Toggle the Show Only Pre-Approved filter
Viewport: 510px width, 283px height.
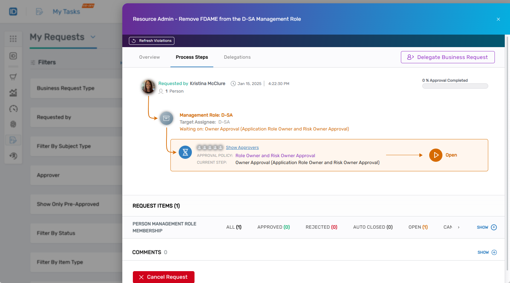[68, 204]
